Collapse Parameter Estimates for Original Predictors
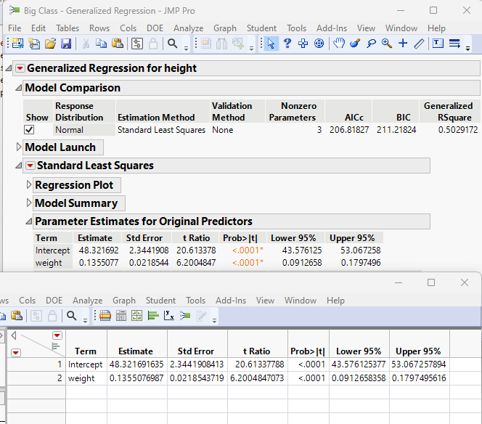 tap(29, 221)
